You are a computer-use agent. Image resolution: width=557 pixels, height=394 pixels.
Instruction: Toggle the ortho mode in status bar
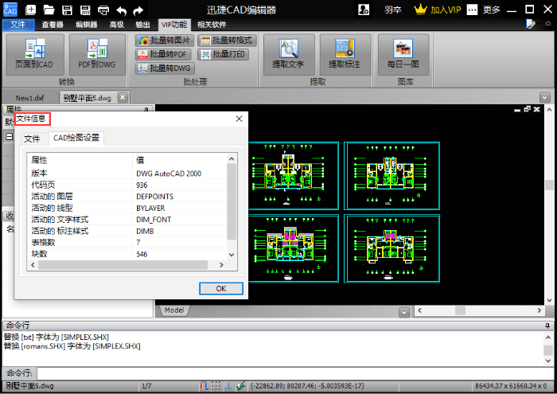(228, 386)
